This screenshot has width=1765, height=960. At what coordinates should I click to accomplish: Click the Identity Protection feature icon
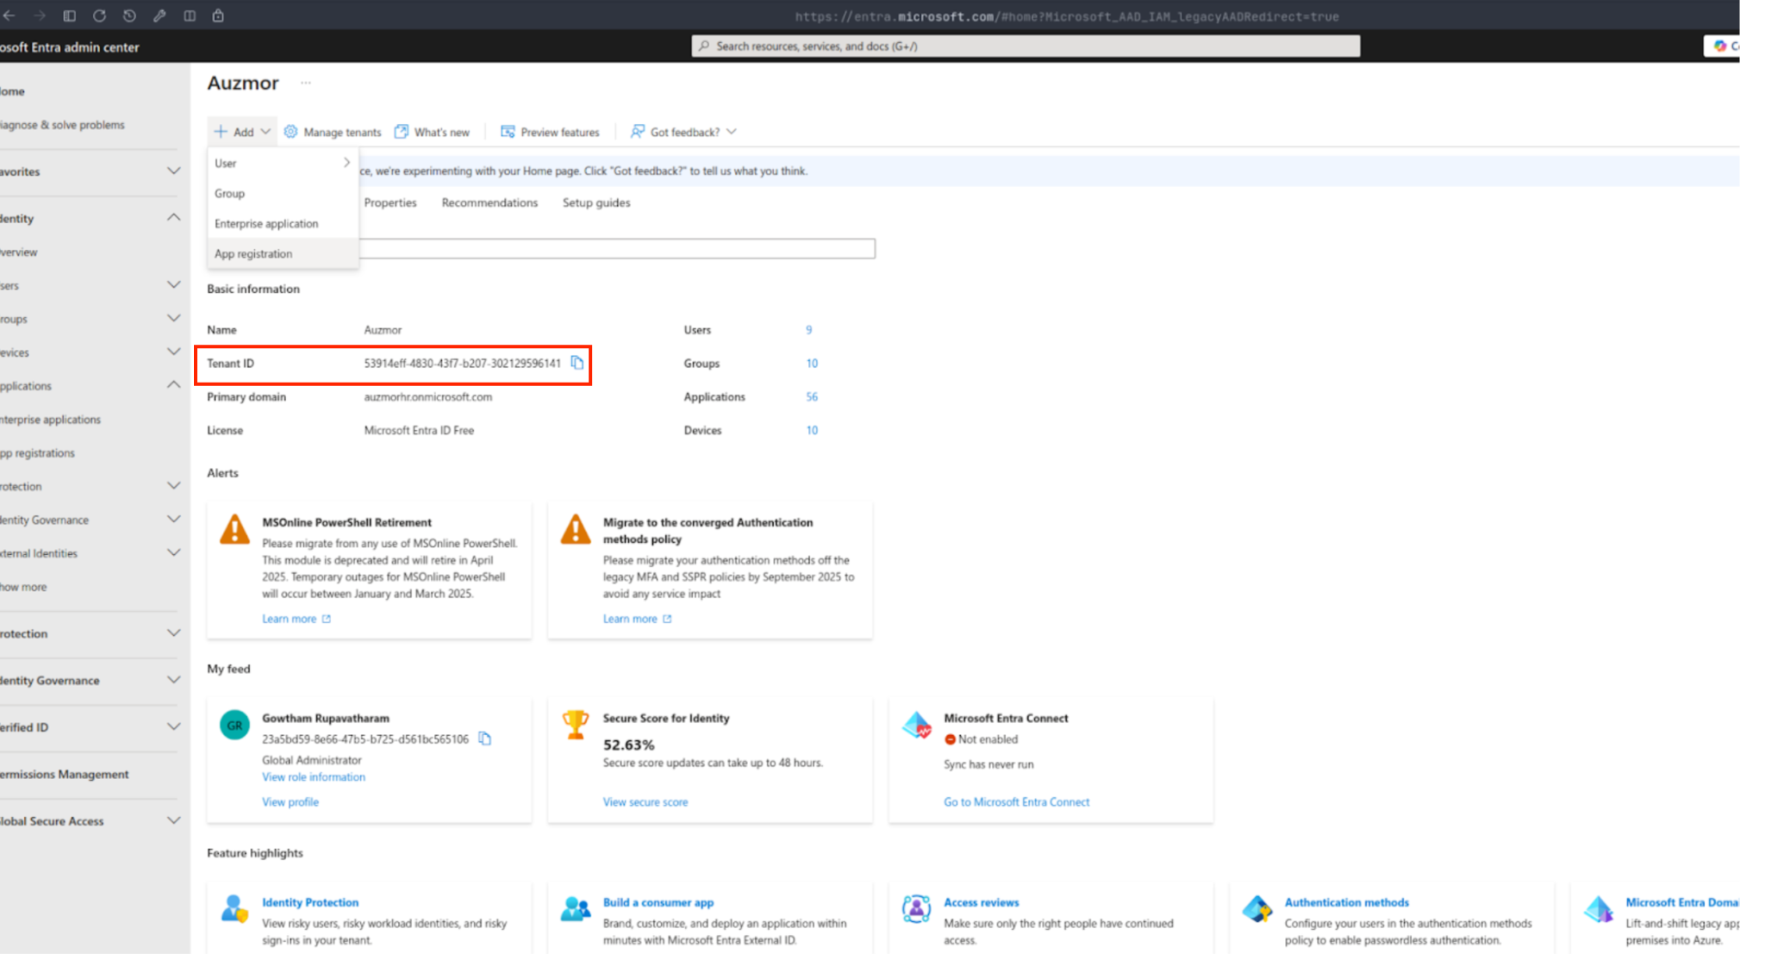pyautogui.click(x=234, y=908)
